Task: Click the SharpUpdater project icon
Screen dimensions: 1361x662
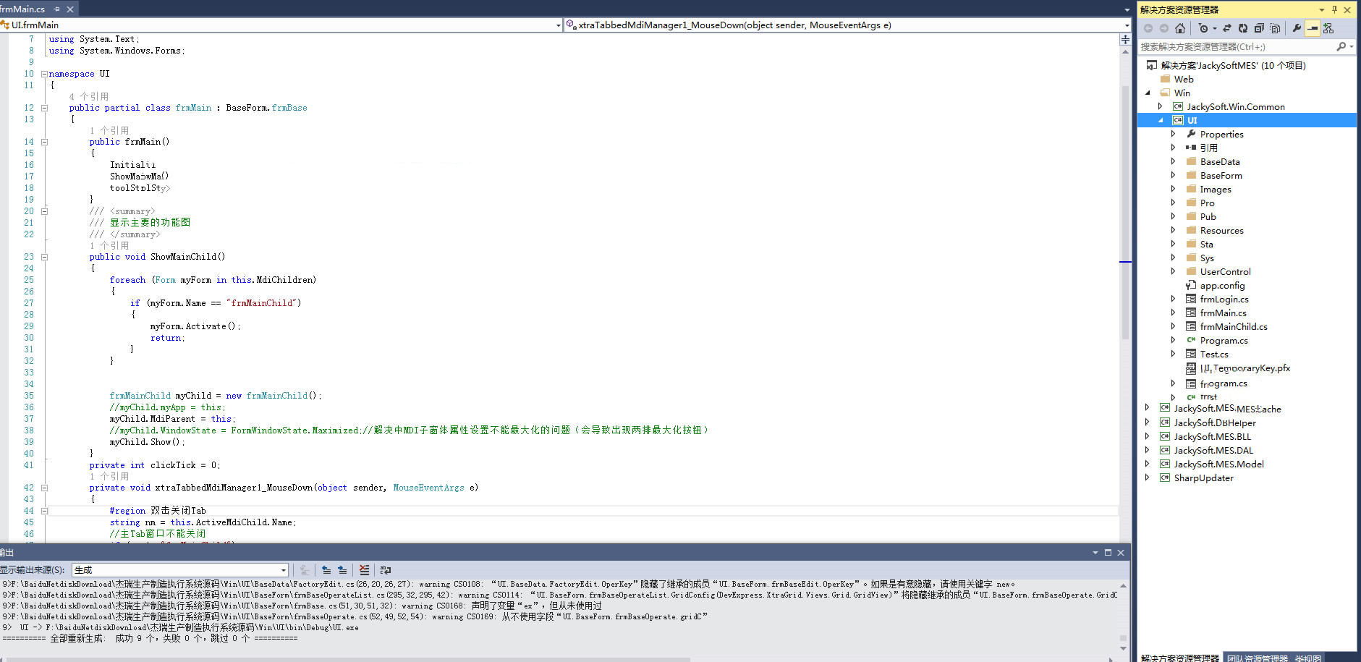Action: (x=1165, y=478)
